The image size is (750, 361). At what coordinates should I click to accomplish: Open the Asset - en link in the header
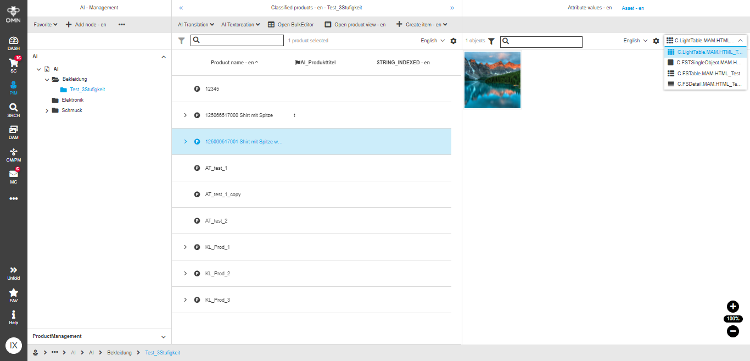pyautogui.click(x=633, y=7)
